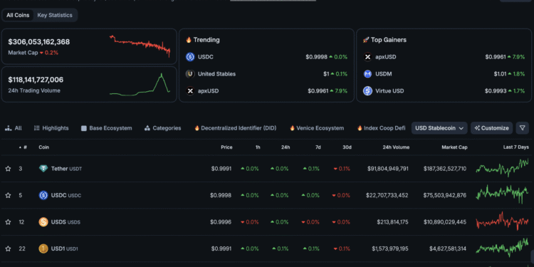534x267 pixels.
Task: Click the Tether coin logo
Action: [43, 169]
